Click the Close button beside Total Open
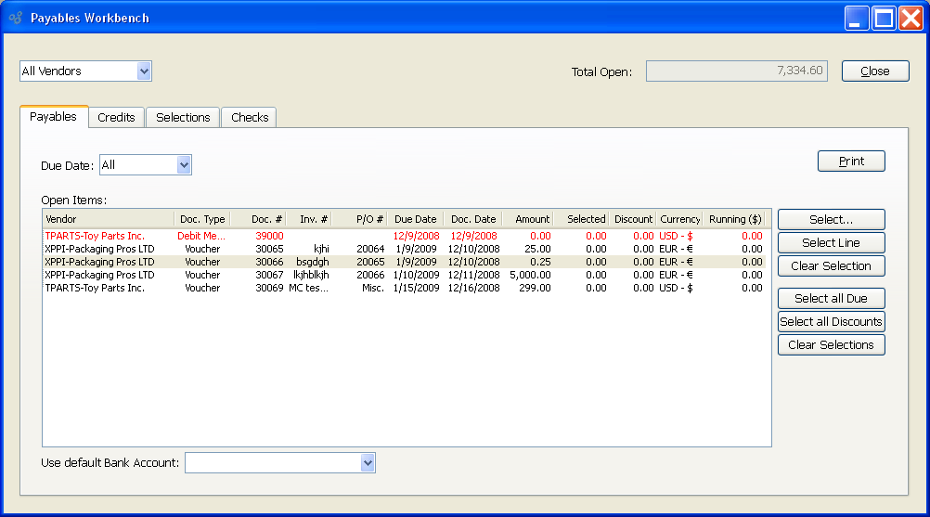Viewport: 930px width, 517px height. coord(874,71)
